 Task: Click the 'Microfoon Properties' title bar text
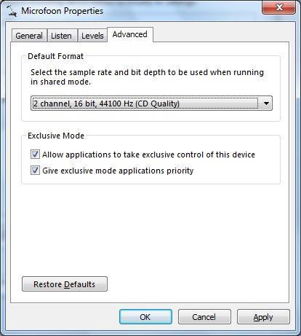click(x=63, y=11)
